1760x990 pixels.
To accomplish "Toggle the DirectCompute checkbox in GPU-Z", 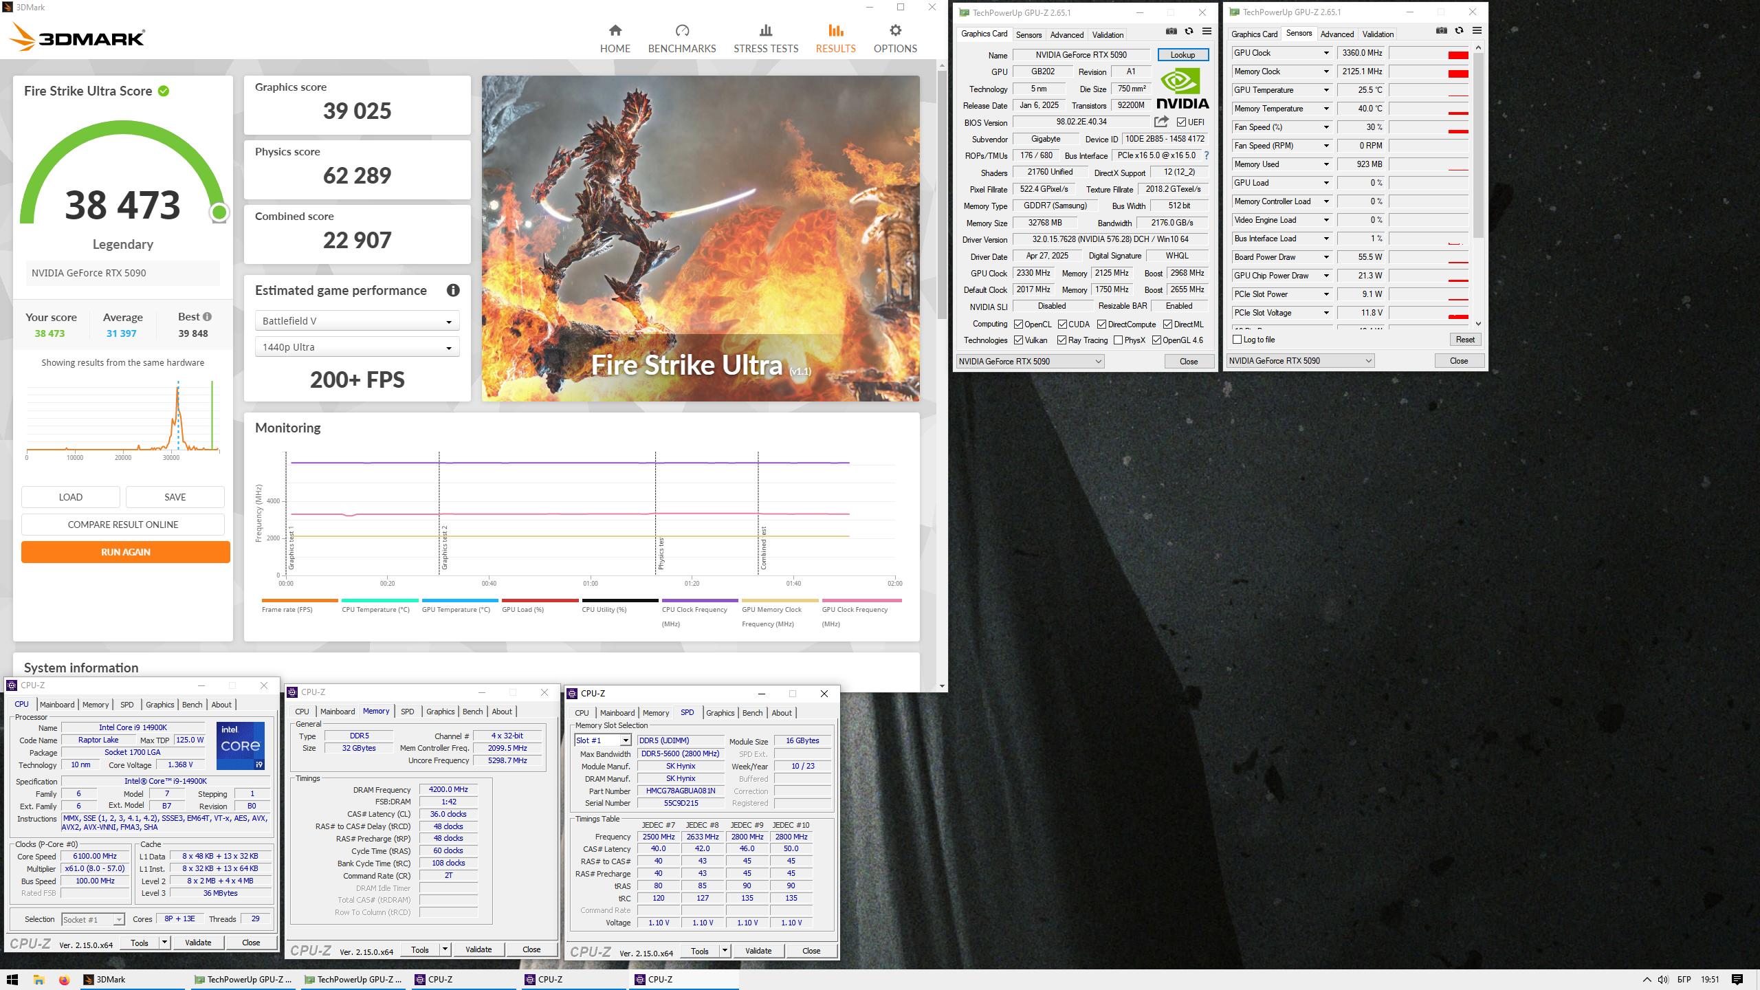I will pos(1101,324).
